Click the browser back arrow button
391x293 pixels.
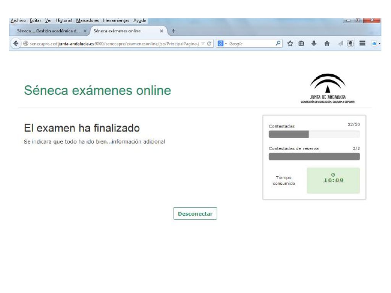16,43
